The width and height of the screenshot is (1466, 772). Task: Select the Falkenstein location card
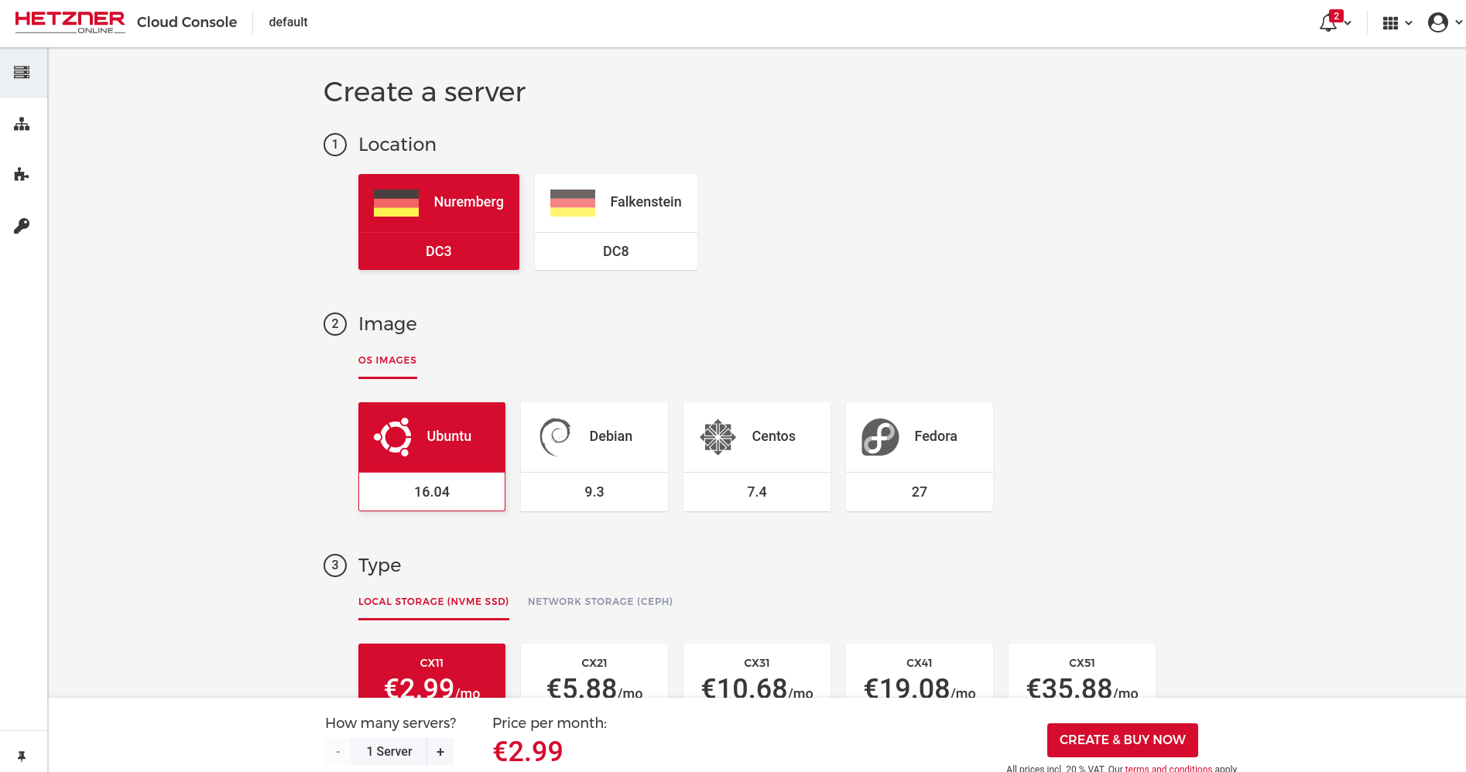pos(616,222)
